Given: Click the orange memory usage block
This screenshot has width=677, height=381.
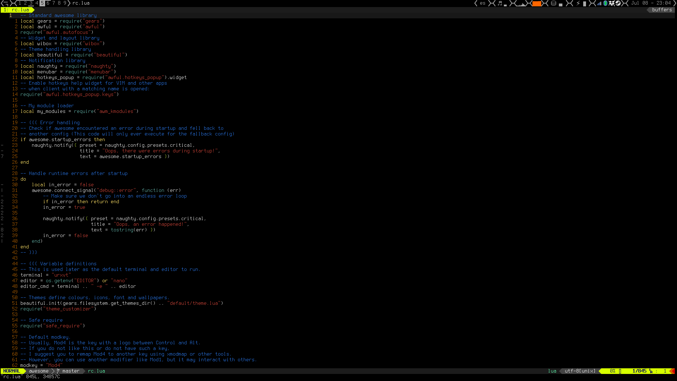Looking at the screenshot, I should tap(537, 4).
